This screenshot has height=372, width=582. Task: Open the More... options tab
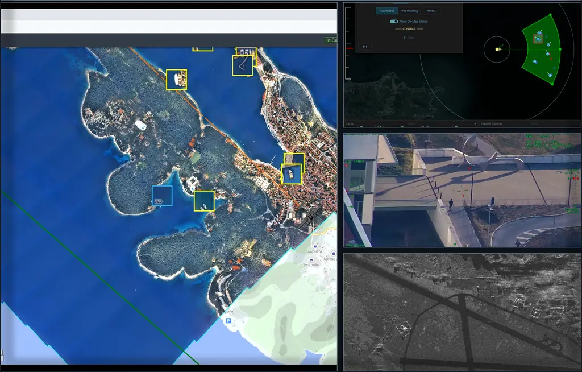pyautogui.click(x=432, y=11)
